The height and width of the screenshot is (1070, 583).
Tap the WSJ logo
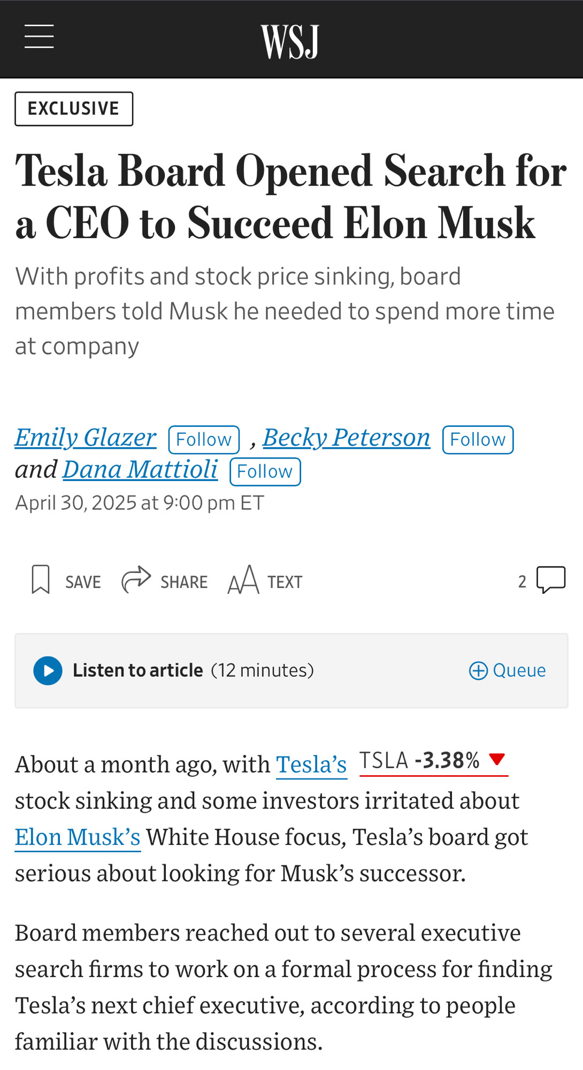coord(290,41)
